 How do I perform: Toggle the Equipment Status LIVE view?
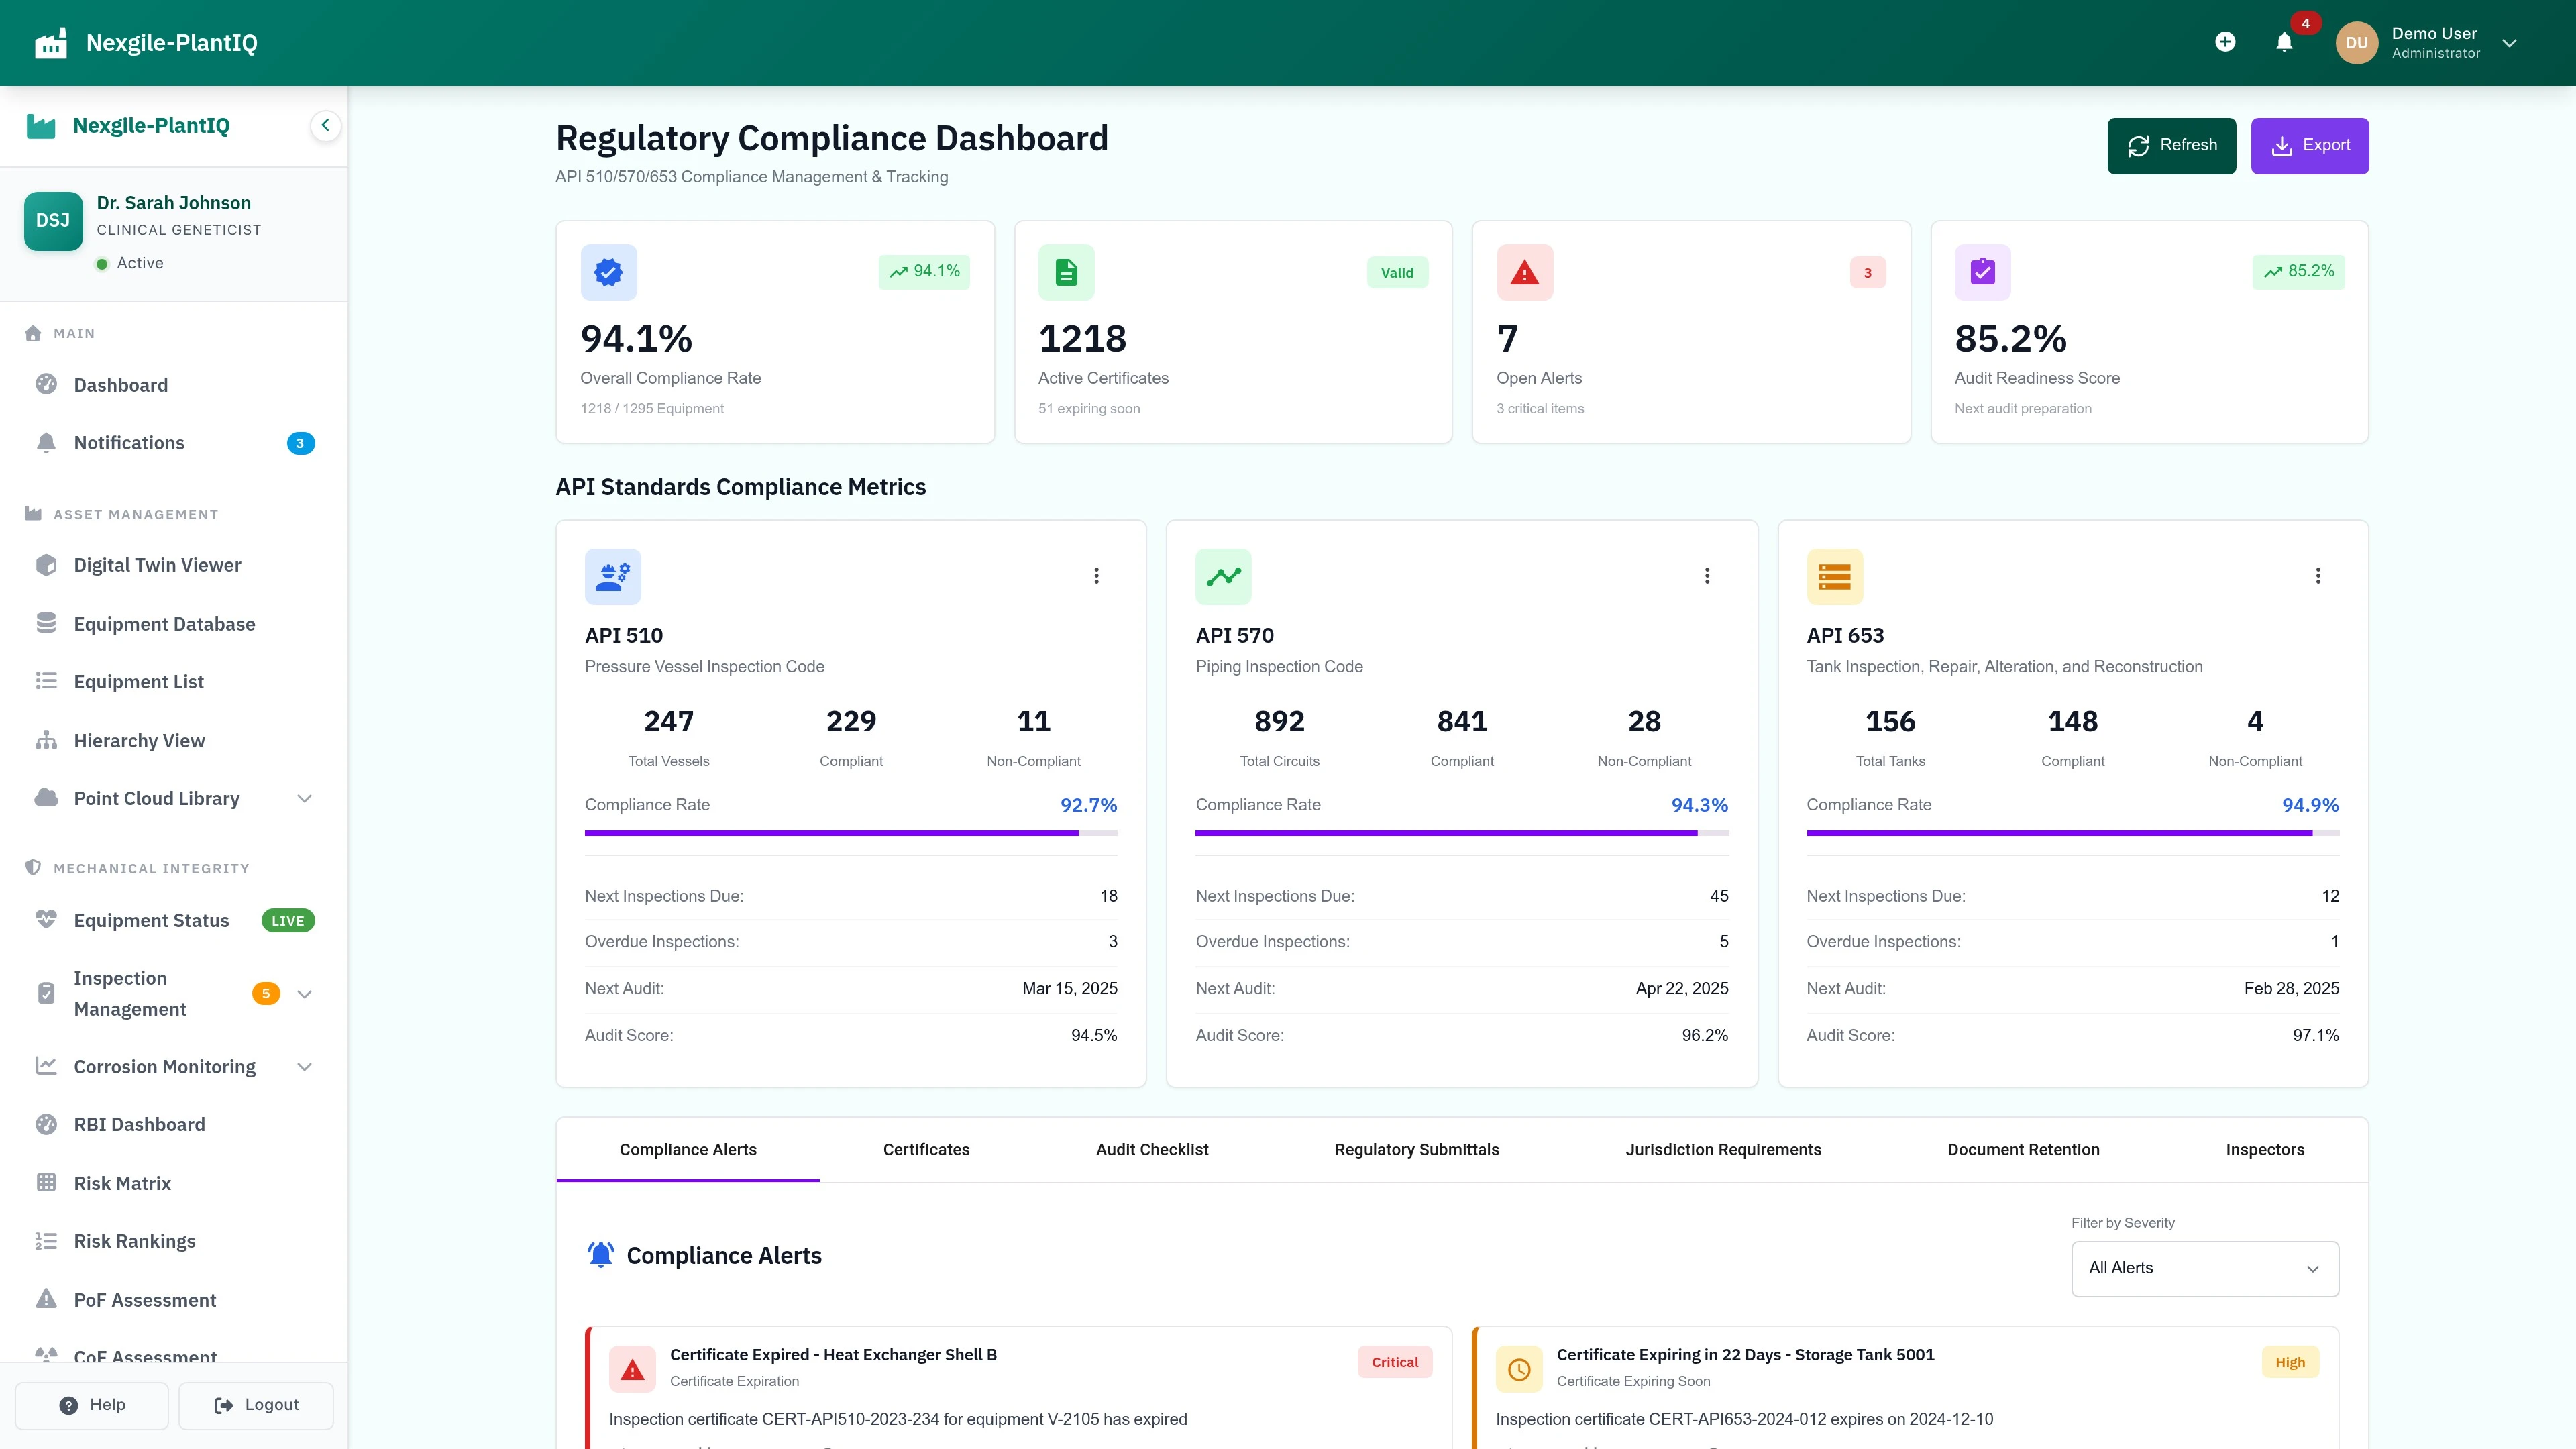151,920
